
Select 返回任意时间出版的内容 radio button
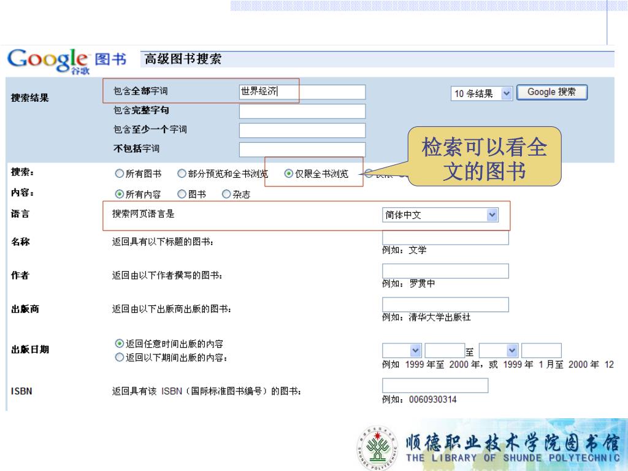pos(119,343)
